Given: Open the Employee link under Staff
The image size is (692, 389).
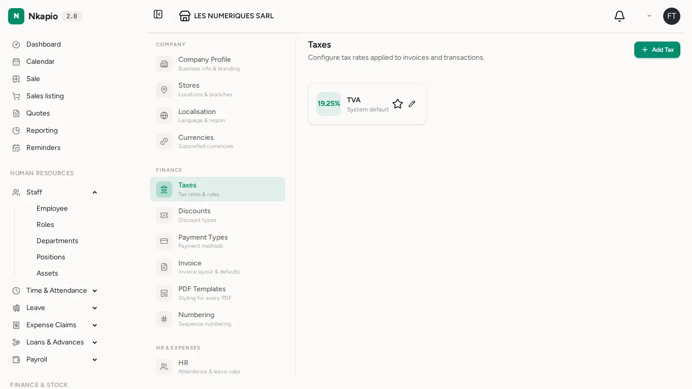Looking at the screenshot, I should (52, 209).
